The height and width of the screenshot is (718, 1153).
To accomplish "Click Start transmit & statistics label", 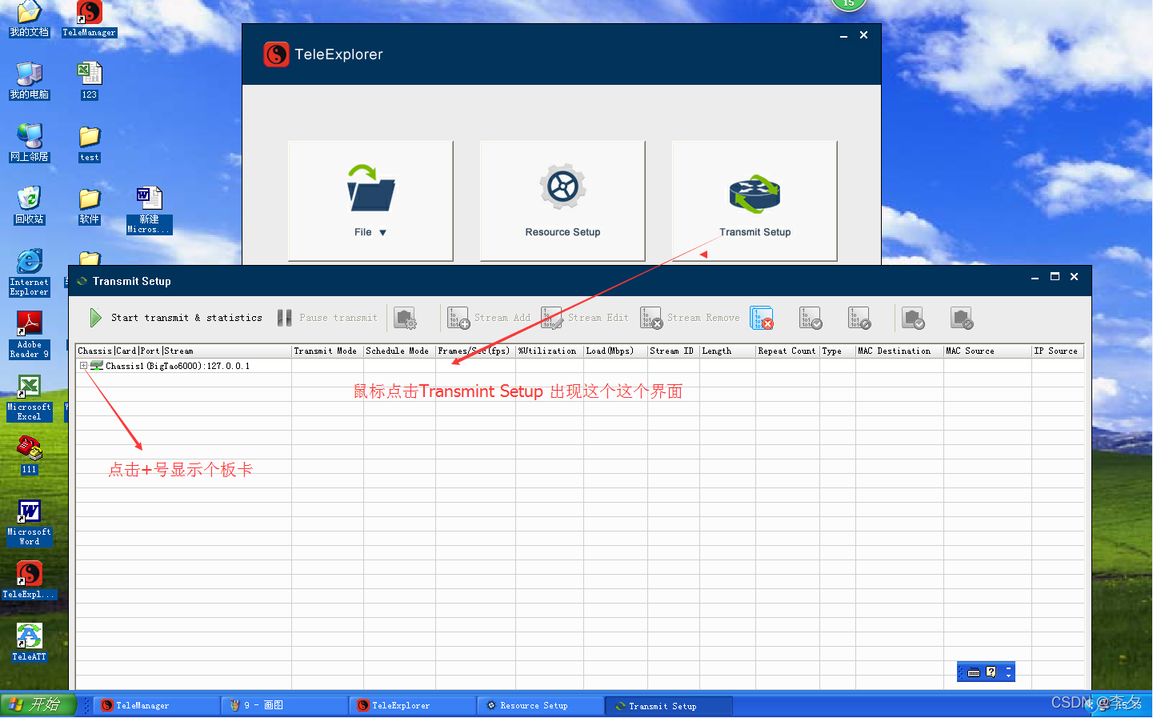I will click(186, 318).
